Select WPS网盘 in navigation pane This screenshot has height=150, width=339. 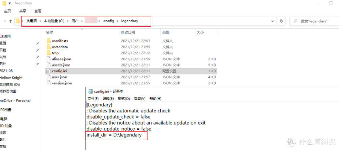point(6,110)
